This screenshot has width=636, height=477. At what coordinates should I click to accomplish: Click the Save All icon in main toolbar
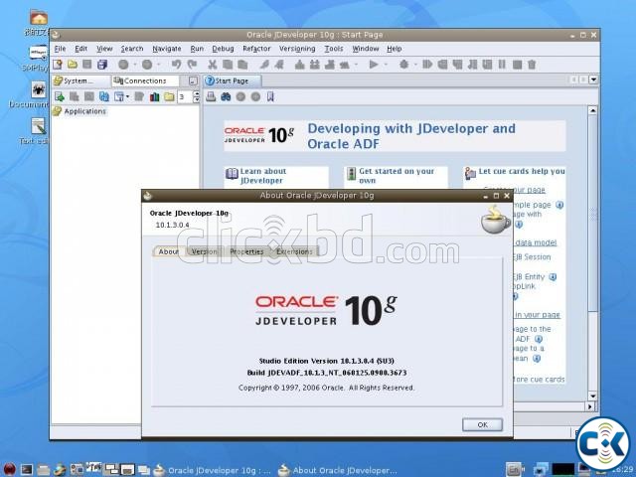(x=102, y=64)
